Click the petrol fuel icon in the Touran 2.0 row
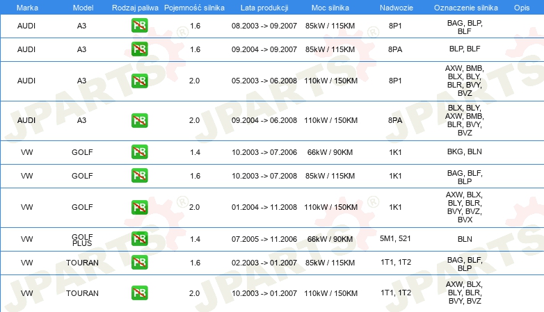544x312 pixels. coord(139,293)
